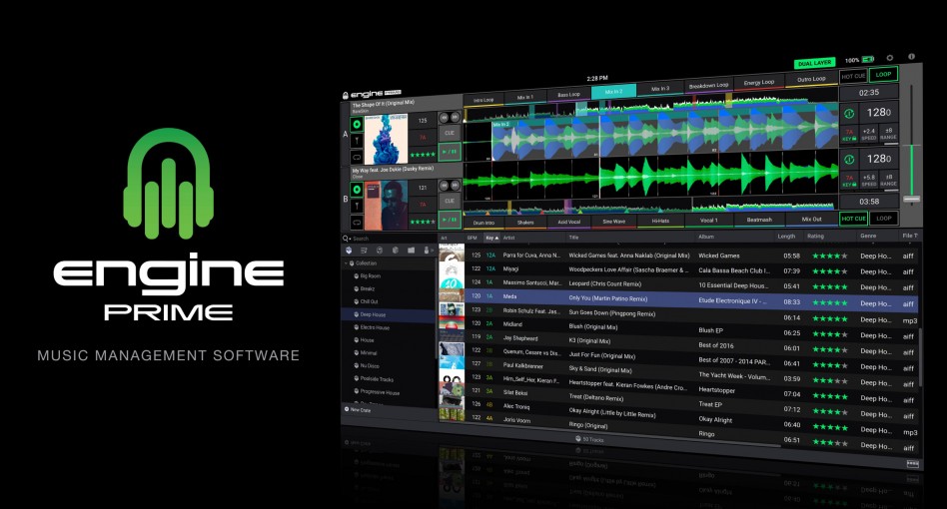Click the info icon at top right
The height and width of the screenshot is (509, 947).
click(x=911, y=57)
